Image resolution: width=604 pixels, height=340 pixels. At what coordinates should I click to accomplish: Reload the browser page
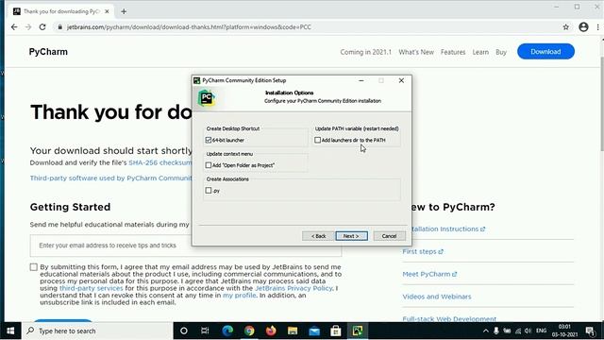[x=42, y=27]
